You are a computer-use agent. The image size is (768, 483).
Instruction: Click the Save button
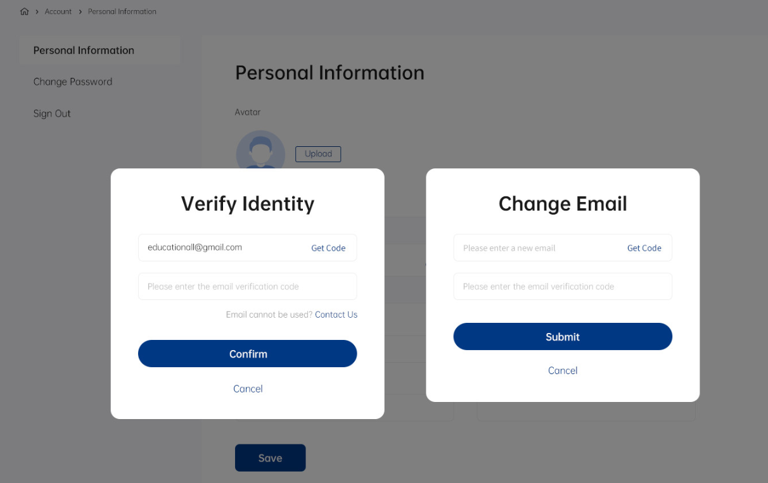270,458
